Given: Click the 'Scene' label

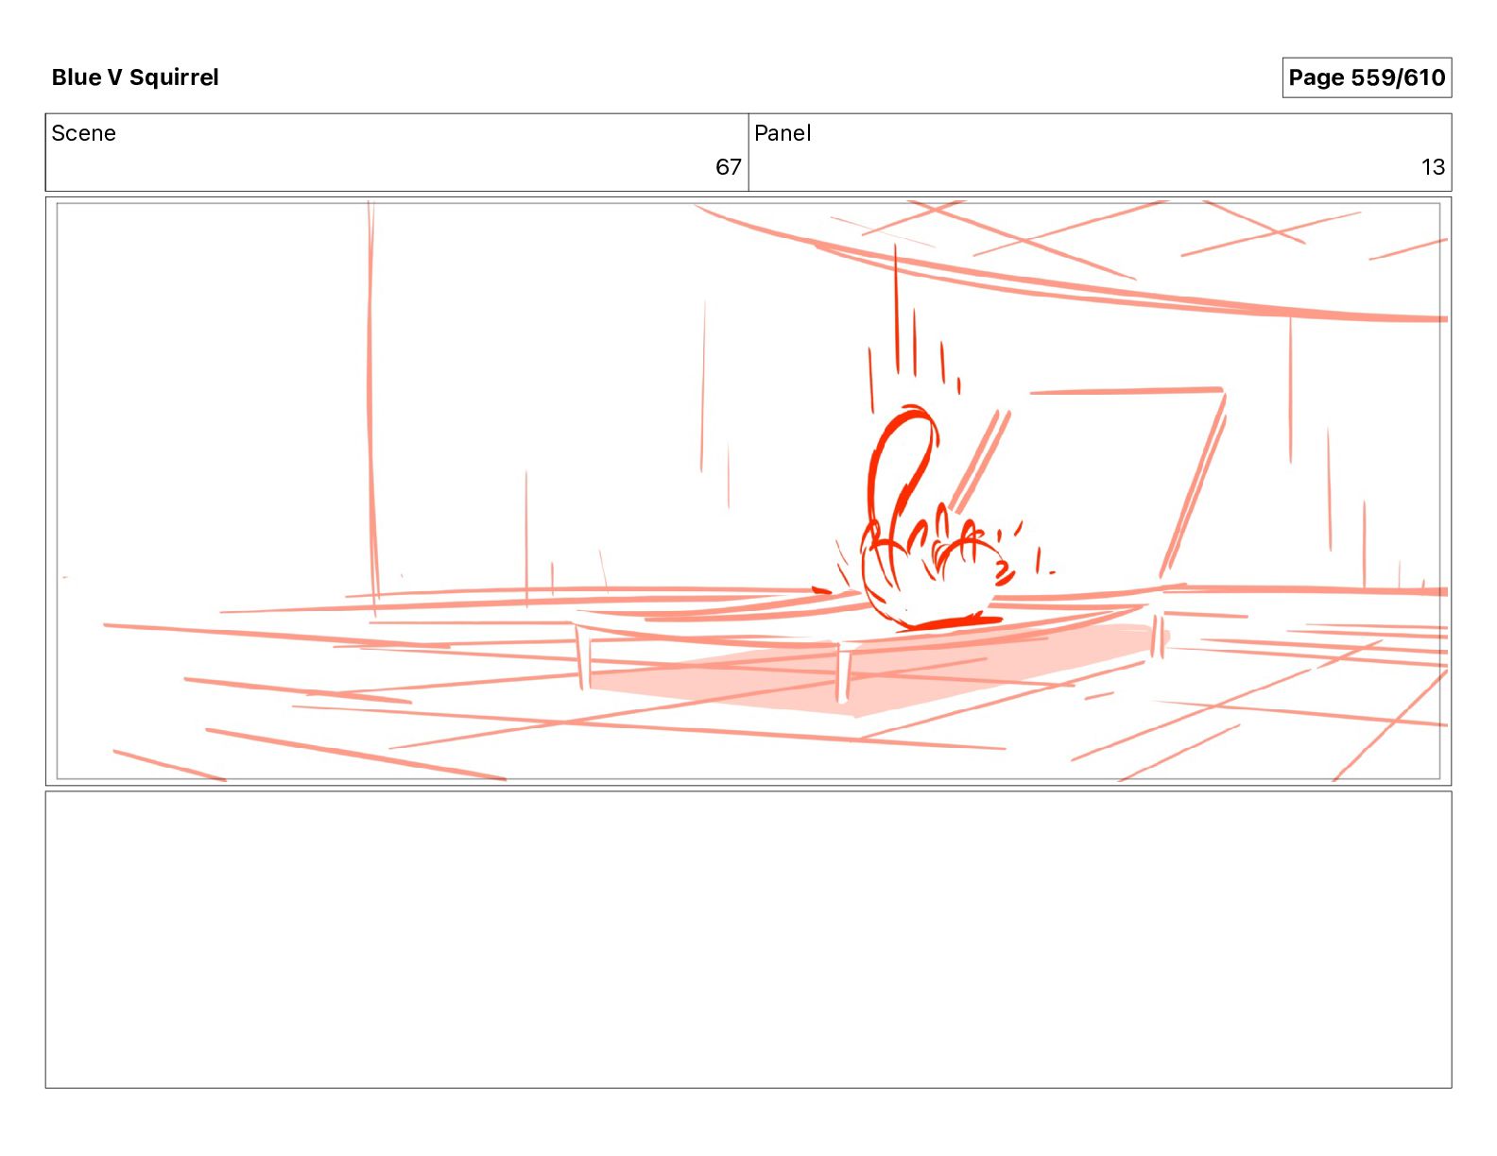Looking at the screenshot, I should [x=84, y=133].
